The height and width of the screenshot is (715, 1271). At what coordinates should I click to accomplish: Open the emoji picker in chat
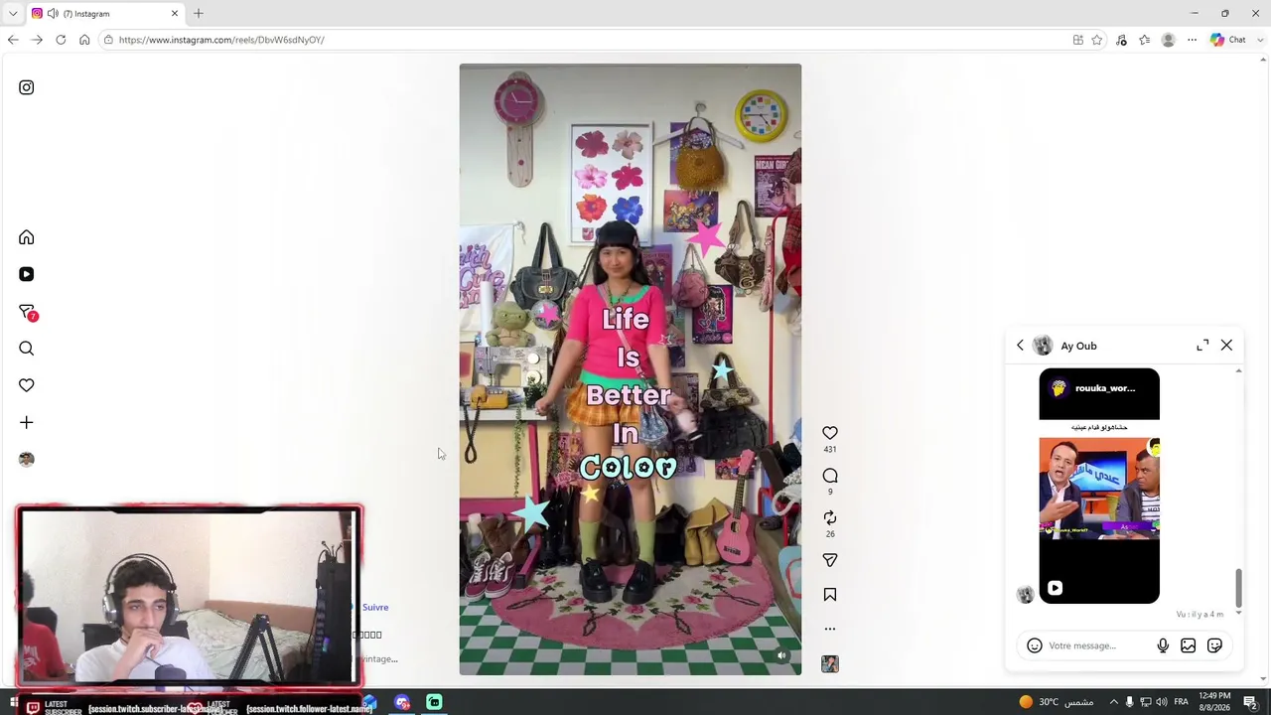pyautogui.click(x=1035, y=645)
